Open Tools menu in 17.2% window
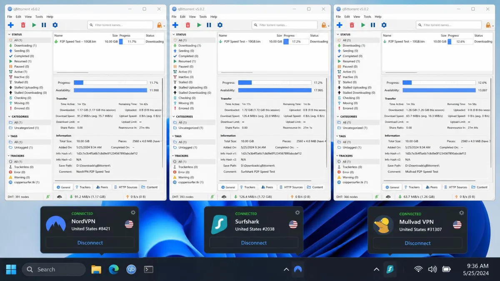This screenshot has height=281, width=500. 203,17
